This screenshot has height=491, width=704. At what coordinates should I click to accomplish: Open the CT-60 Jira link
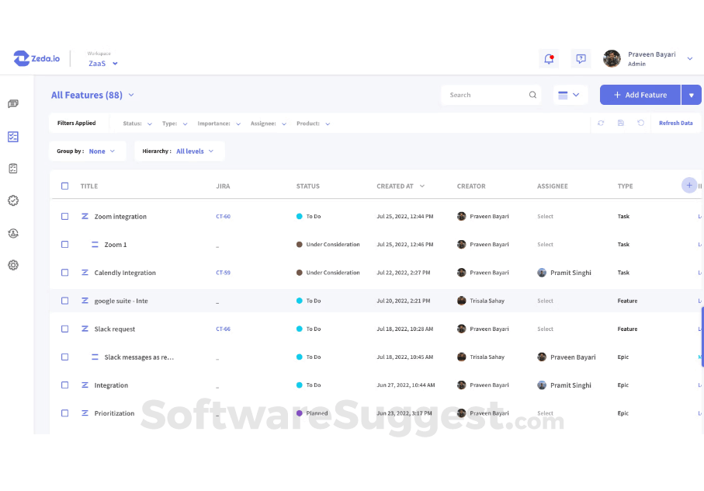pyautogui.click(x=223, y=216)
